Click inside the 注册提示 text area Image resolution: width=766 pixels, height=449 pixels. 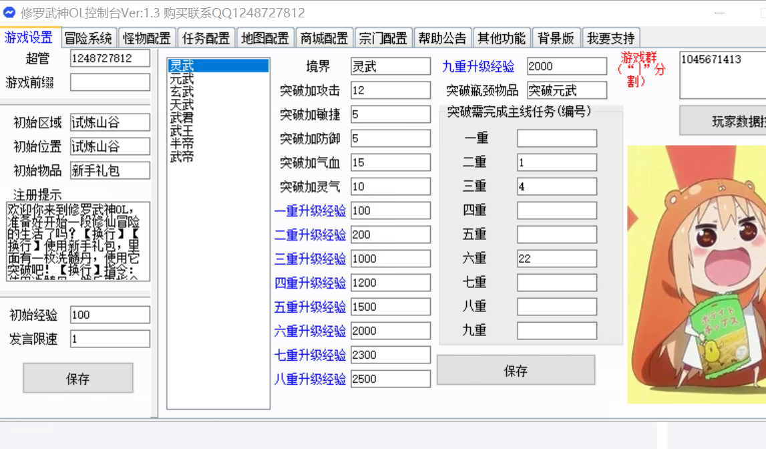(x=77, y=241)
